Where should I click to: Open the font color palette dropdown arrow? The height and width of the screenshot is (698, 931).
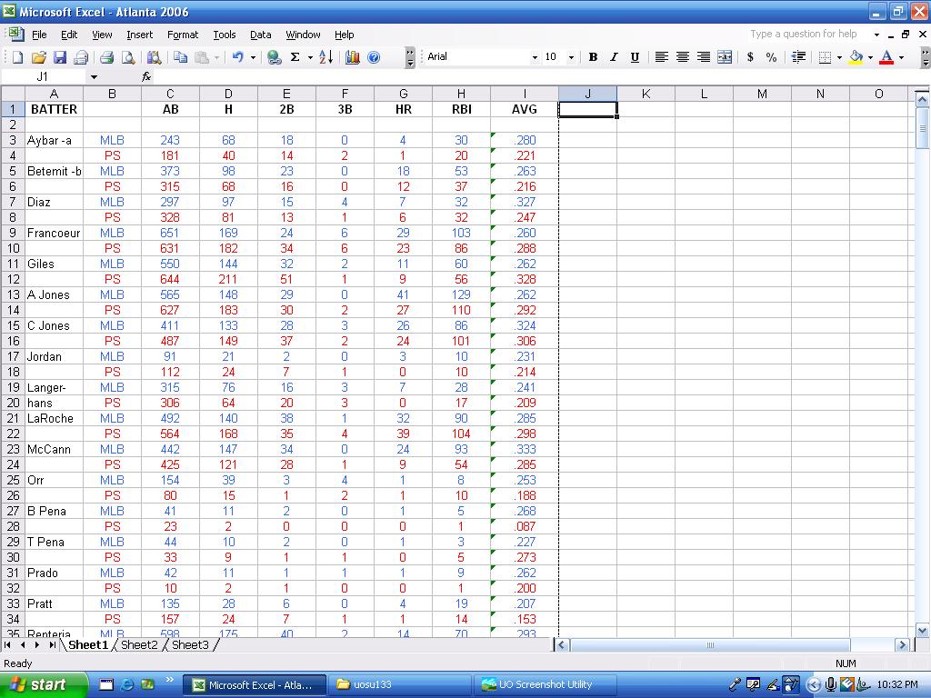pyautogui.click(x=901, y=57)
